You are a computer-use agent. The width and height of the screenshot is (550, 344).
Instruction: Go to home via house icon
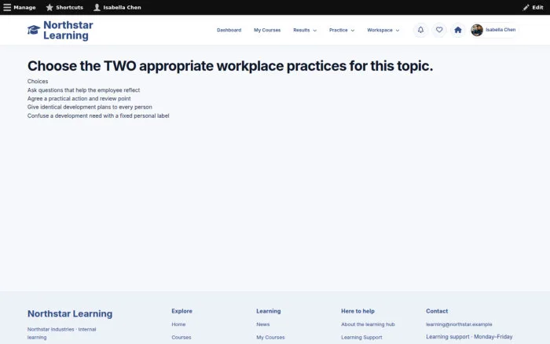tap(458, 30)
